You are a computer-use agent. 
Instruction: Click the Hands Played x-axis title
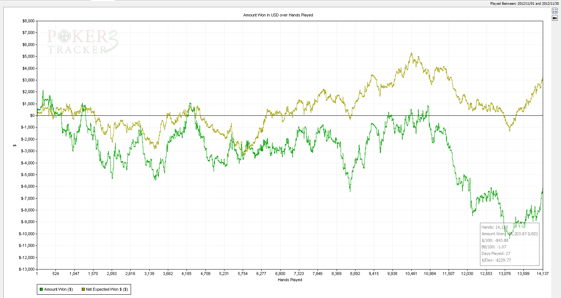(290, 280)
